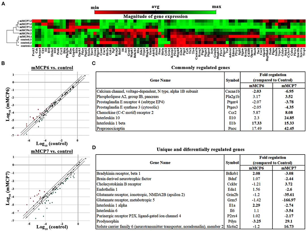Click the 'Unique and diferentially regulated genes' title
Image resolution: width=307 pixels, height=231 pixels.
[x=201, y=149]
